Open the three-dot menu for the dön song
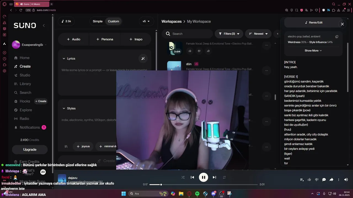This screenshot has width=353, height=198. (266, 70)
